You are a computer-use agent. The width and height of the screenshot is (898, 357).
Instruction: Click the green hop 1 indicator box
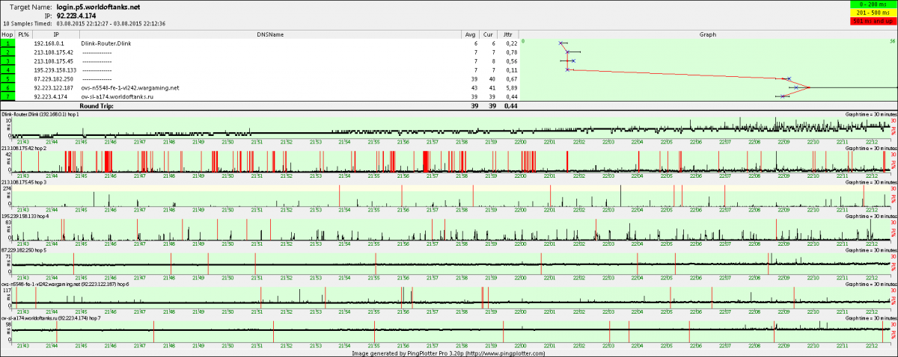[x=7, y=44]
